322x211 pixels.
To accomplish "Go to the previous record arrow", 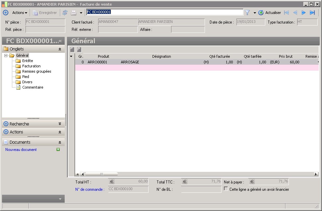I will (x=295, y=13).
